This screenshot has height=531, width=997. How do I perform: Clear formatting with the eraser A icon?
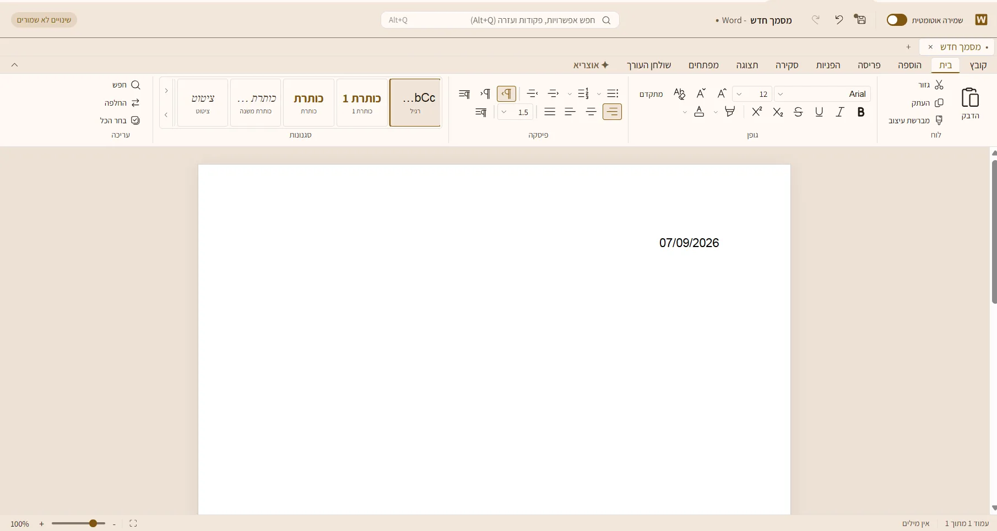[x=680, y=94]
